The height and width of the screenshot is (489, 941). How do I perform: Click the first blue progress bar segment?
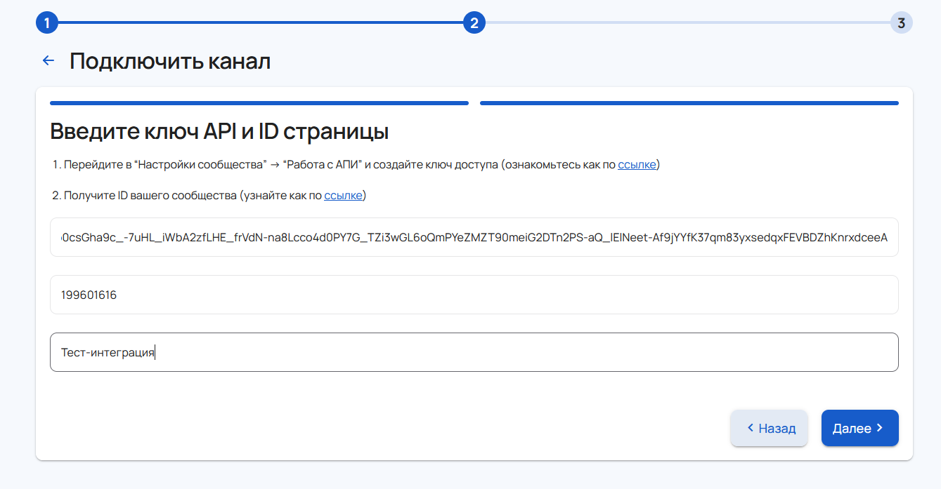pyautogui.click(x=259, y=103)
